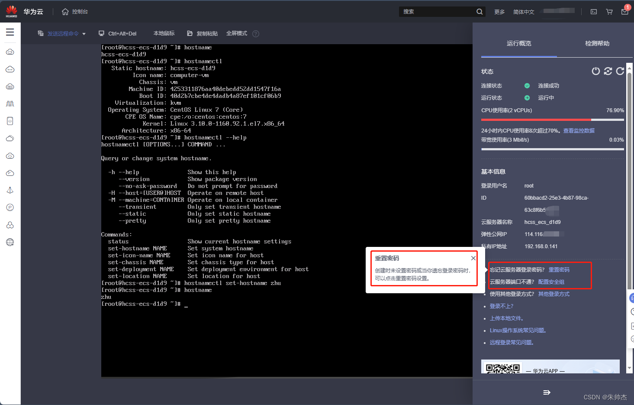This screenshot has width=634, height=405.
Task: Click the cloud with gauge sidebar icon
Action: pyautogui.click(x=10, y=173)
